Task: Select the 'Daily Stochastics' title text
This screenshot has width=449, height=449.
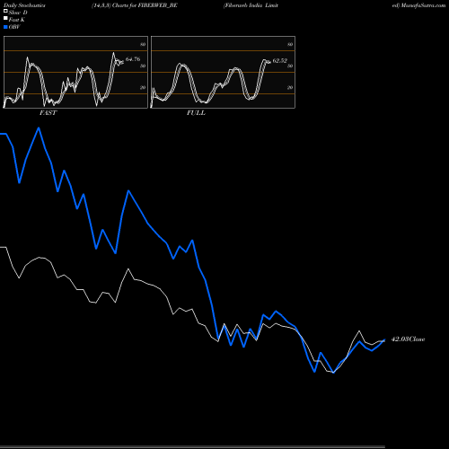Action: click(x=24, y=5)
